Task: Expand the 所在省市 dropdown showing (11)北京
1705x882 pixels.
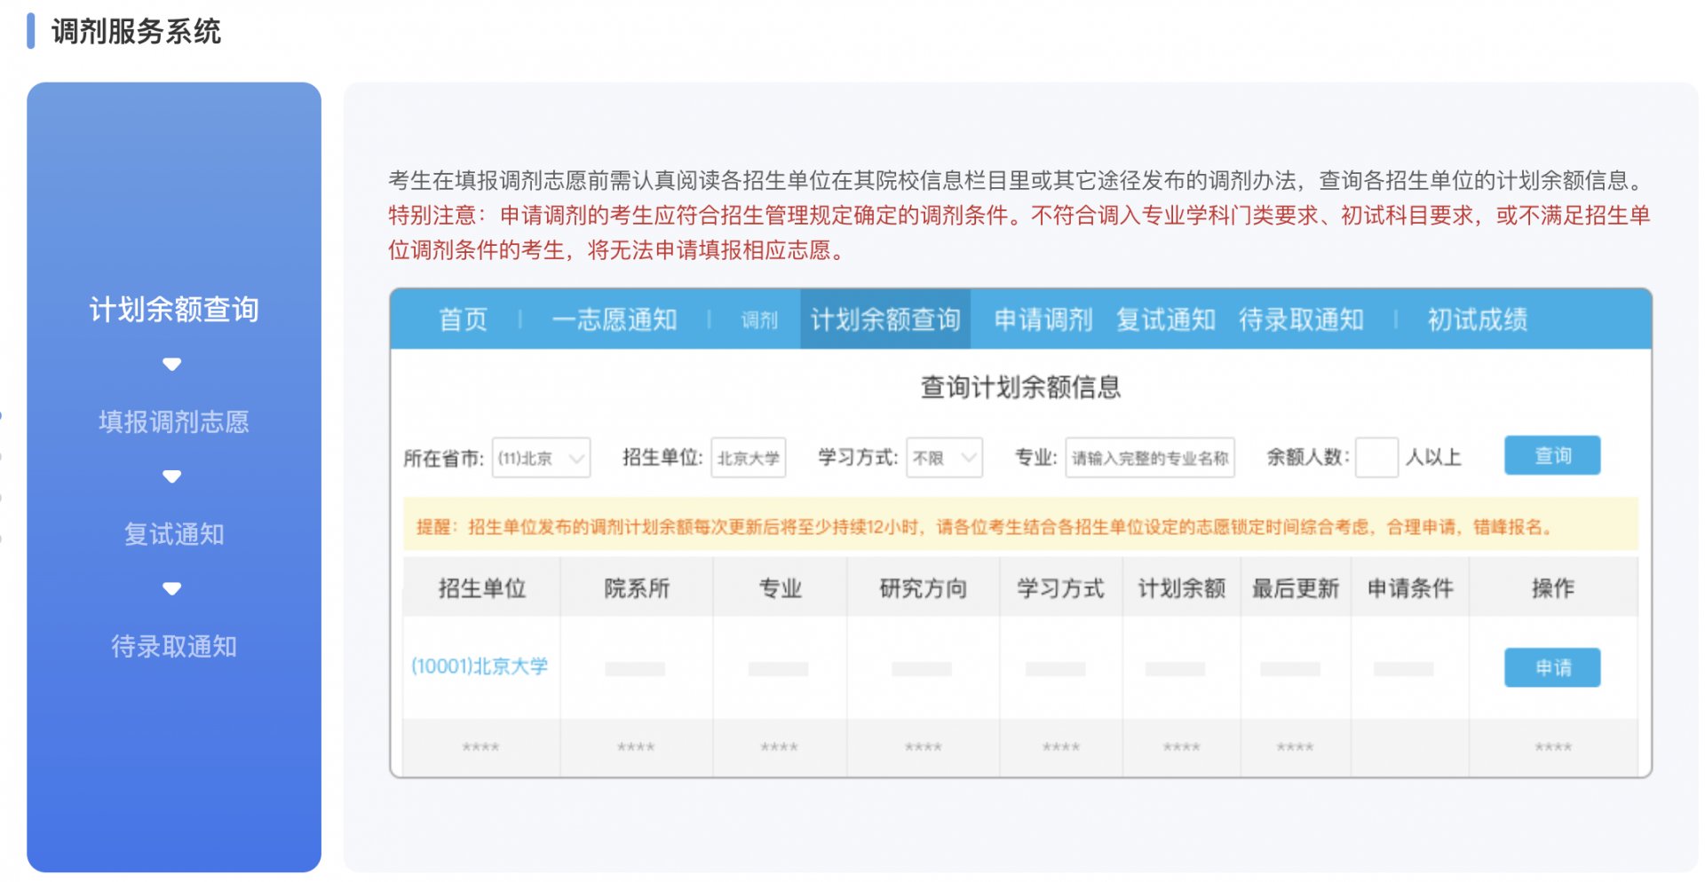Action: tap(541, 458)
